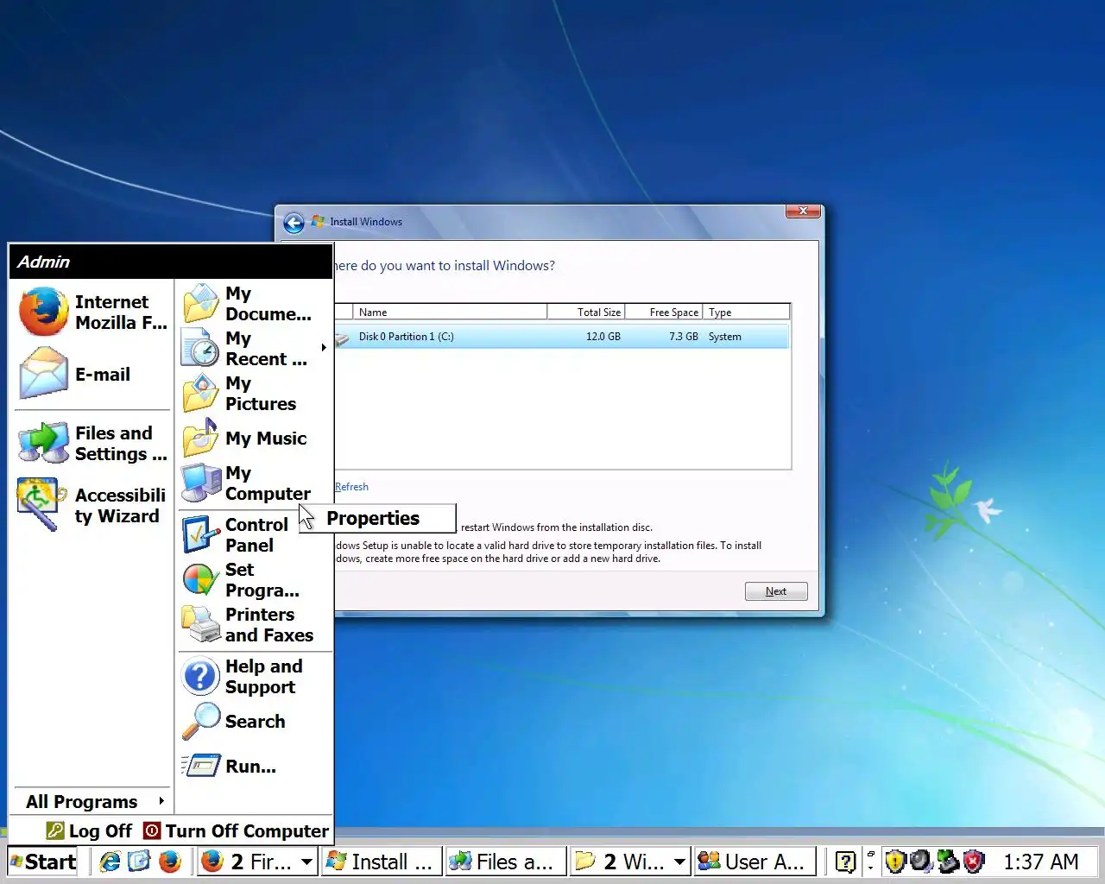Open My Documents folder icon
The image size is (1105, 884).
point(201,303)
